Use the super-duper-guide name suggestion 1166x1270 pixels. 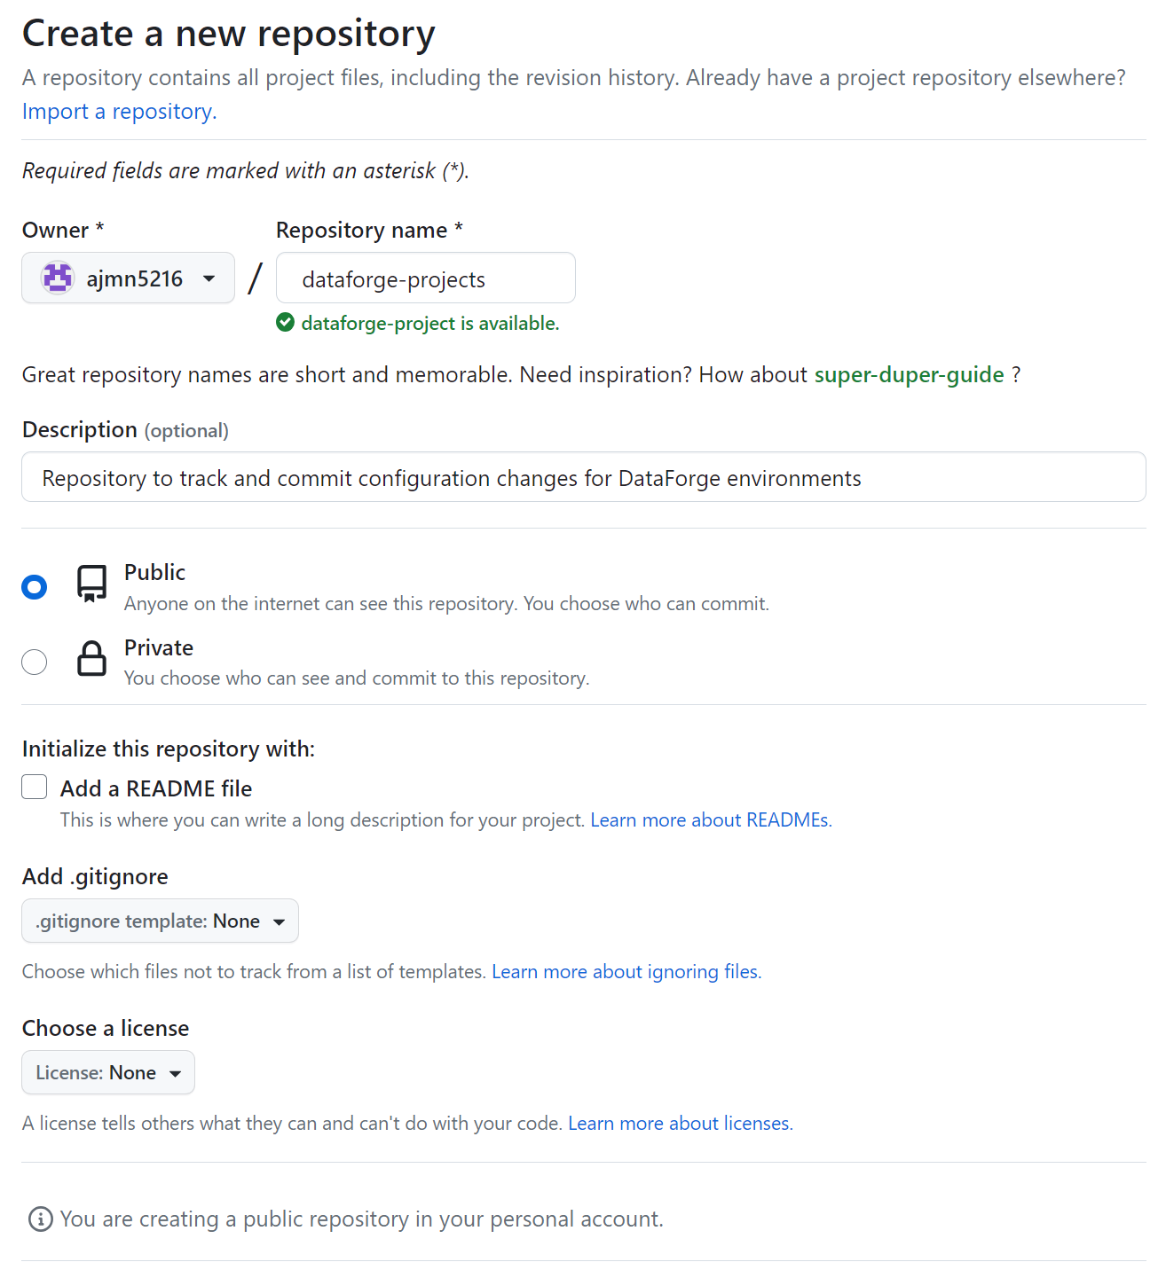909,374
